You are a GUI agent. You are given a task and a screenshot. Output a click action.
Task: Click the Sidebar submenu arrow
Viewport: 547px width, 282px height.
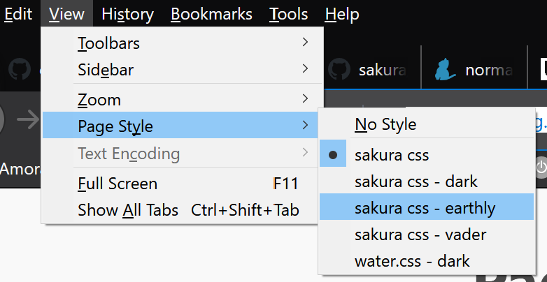(x=305, y=68)
